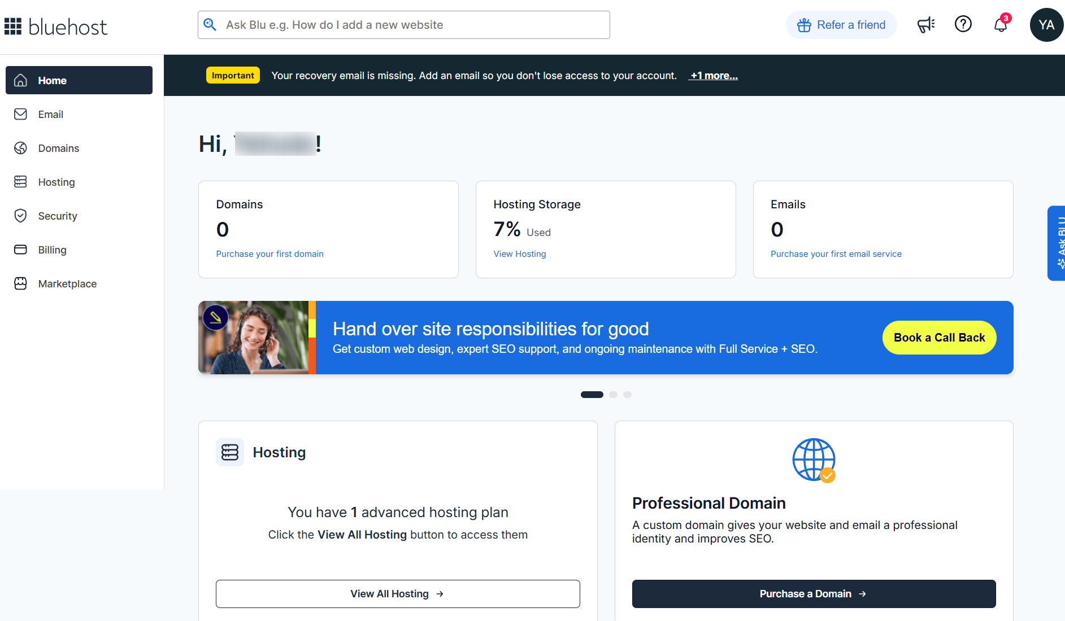
Task: Click the search magnifier icon in Ask Blu
Action: (210, 24)
